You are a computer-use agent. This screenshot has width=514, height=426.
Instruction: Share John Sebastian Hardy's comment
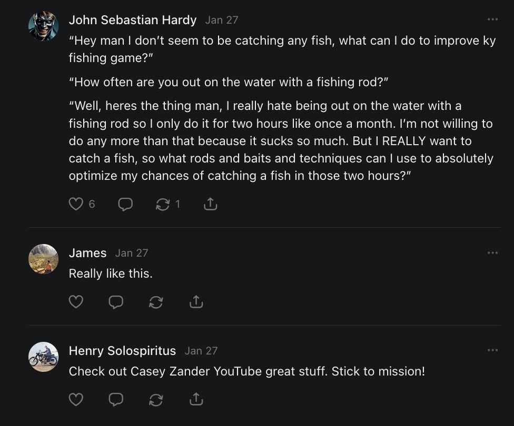(210, 204)
